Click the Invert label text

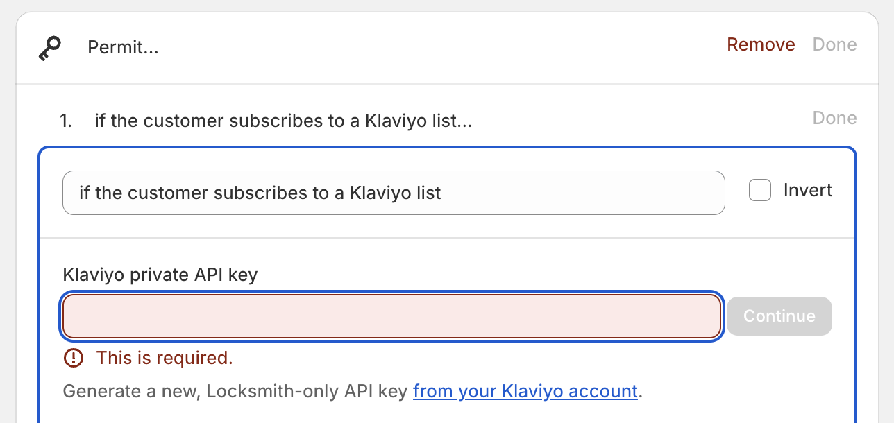808,190
